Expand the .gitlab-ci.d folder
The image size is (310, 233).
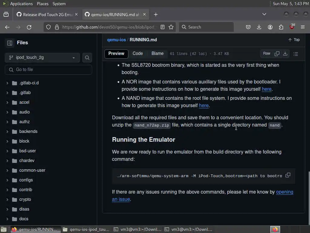click(7, 83)
